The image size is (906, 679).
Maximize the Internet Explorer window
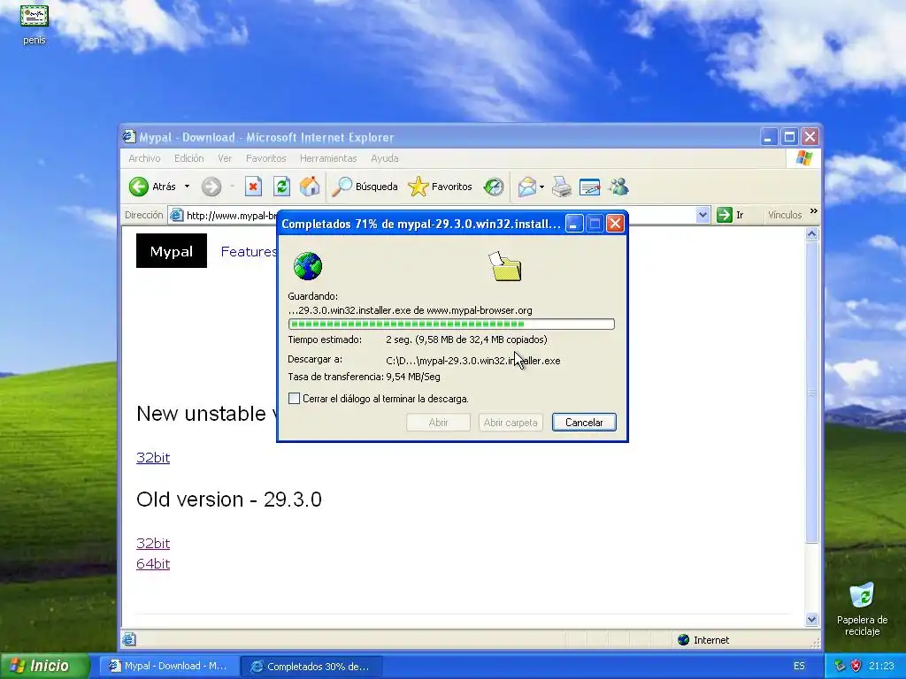click(789, 137)
